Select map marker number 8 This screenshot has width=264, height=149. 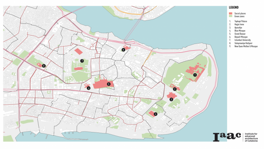(44, 66)
